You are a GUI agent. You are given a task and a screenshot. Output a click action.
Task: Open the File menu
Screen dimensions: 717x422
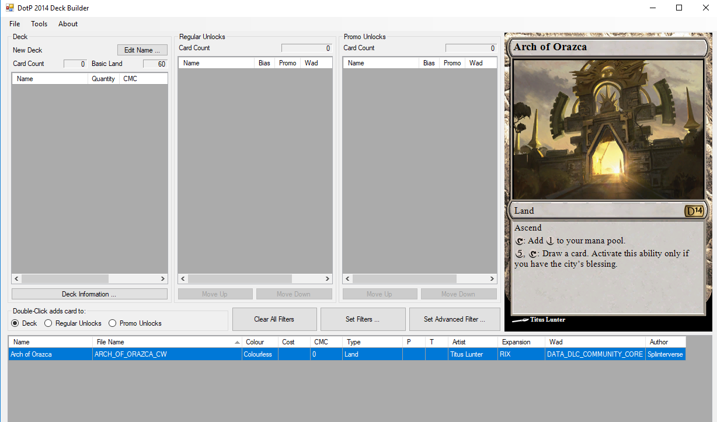pyautogui.click(x=15, y=24)
